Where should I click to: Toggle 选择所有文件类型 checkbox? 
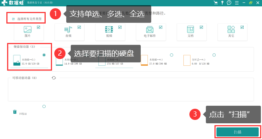click(x=13, y=19)
